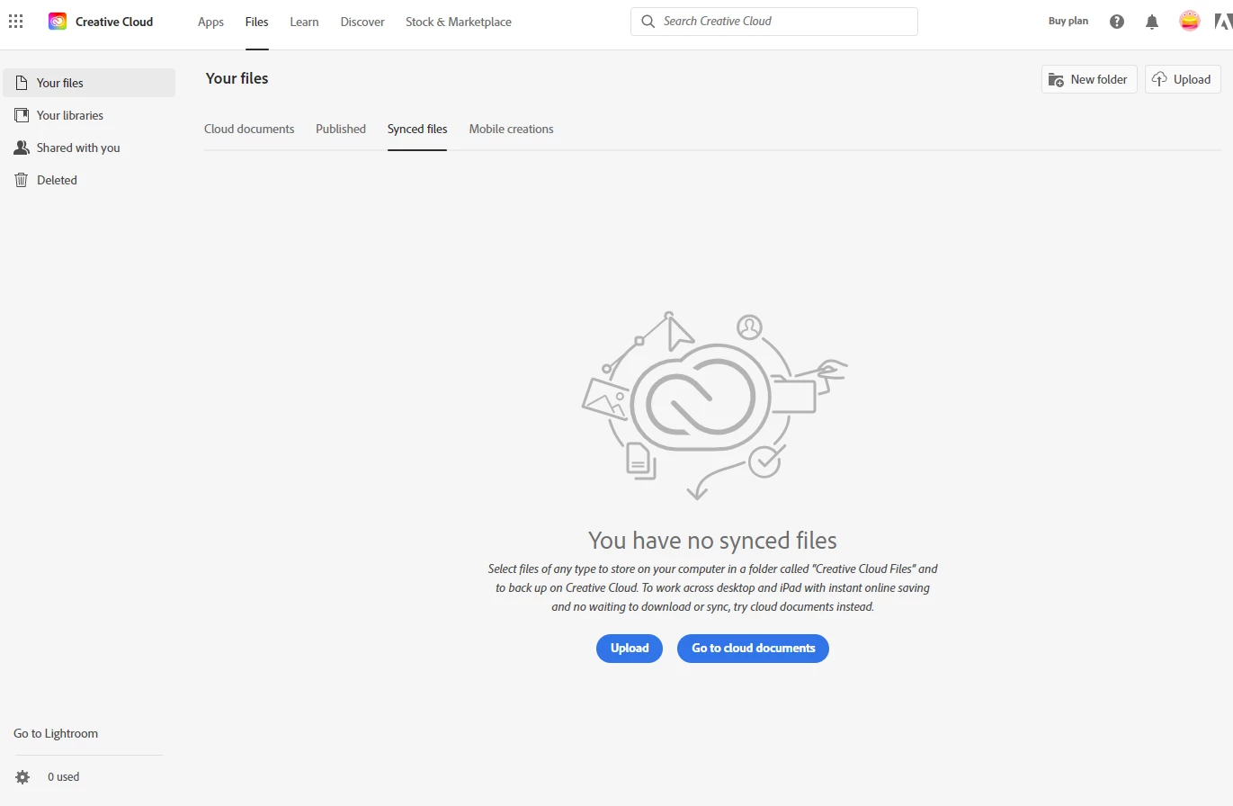
Task: Switch to the Cloud documents tab
Action: pos(249,129)
